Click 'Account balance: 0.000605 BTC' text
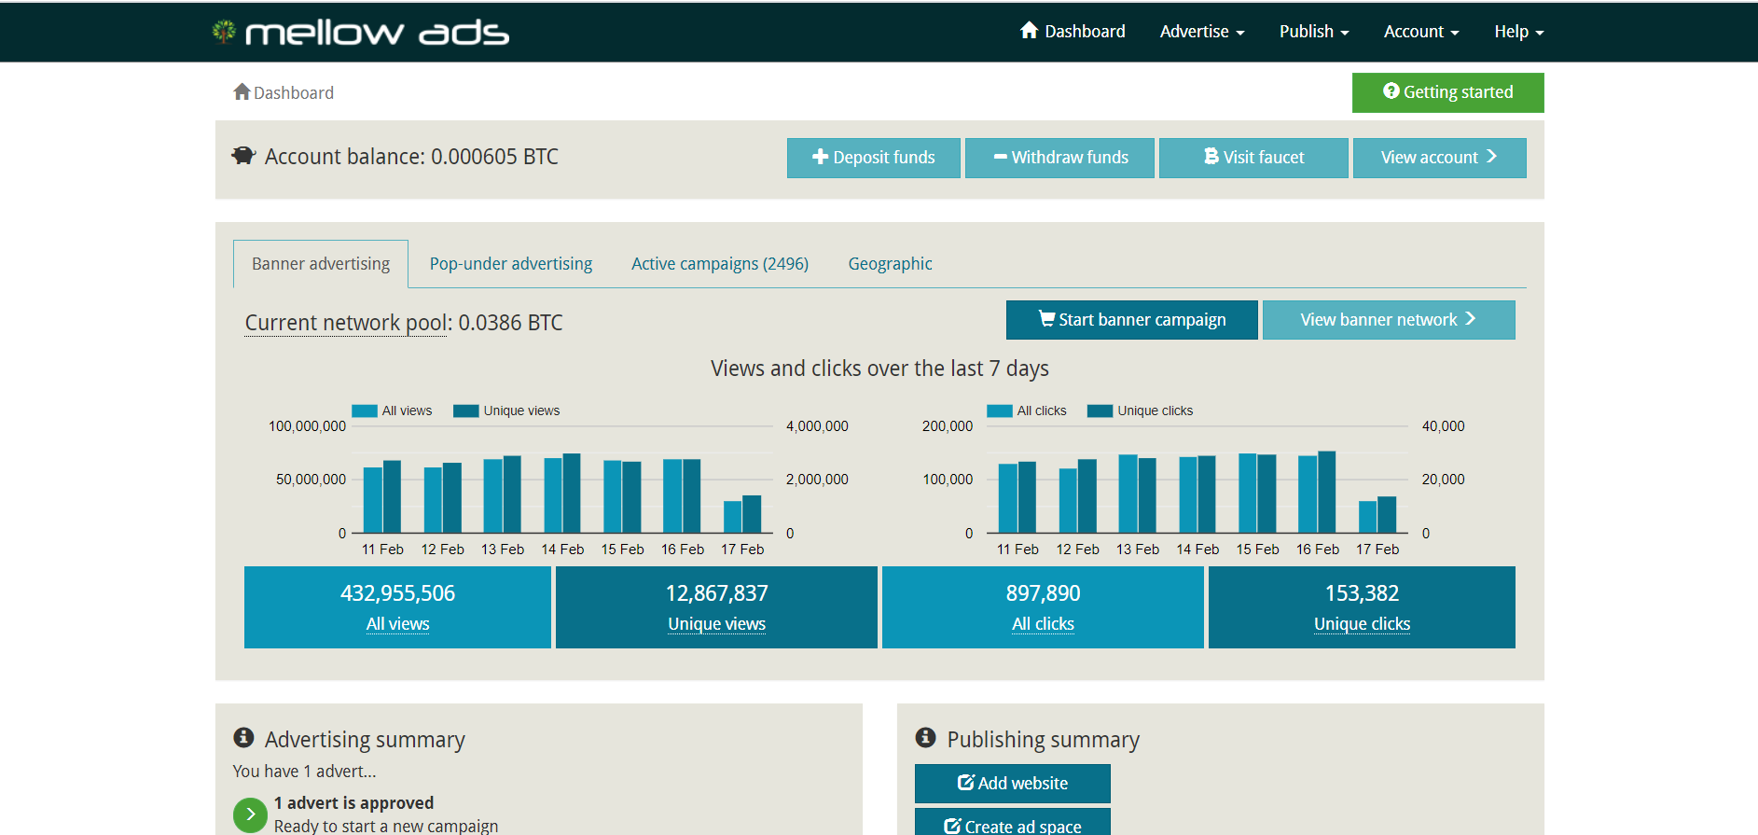 [x=411, y=156]
